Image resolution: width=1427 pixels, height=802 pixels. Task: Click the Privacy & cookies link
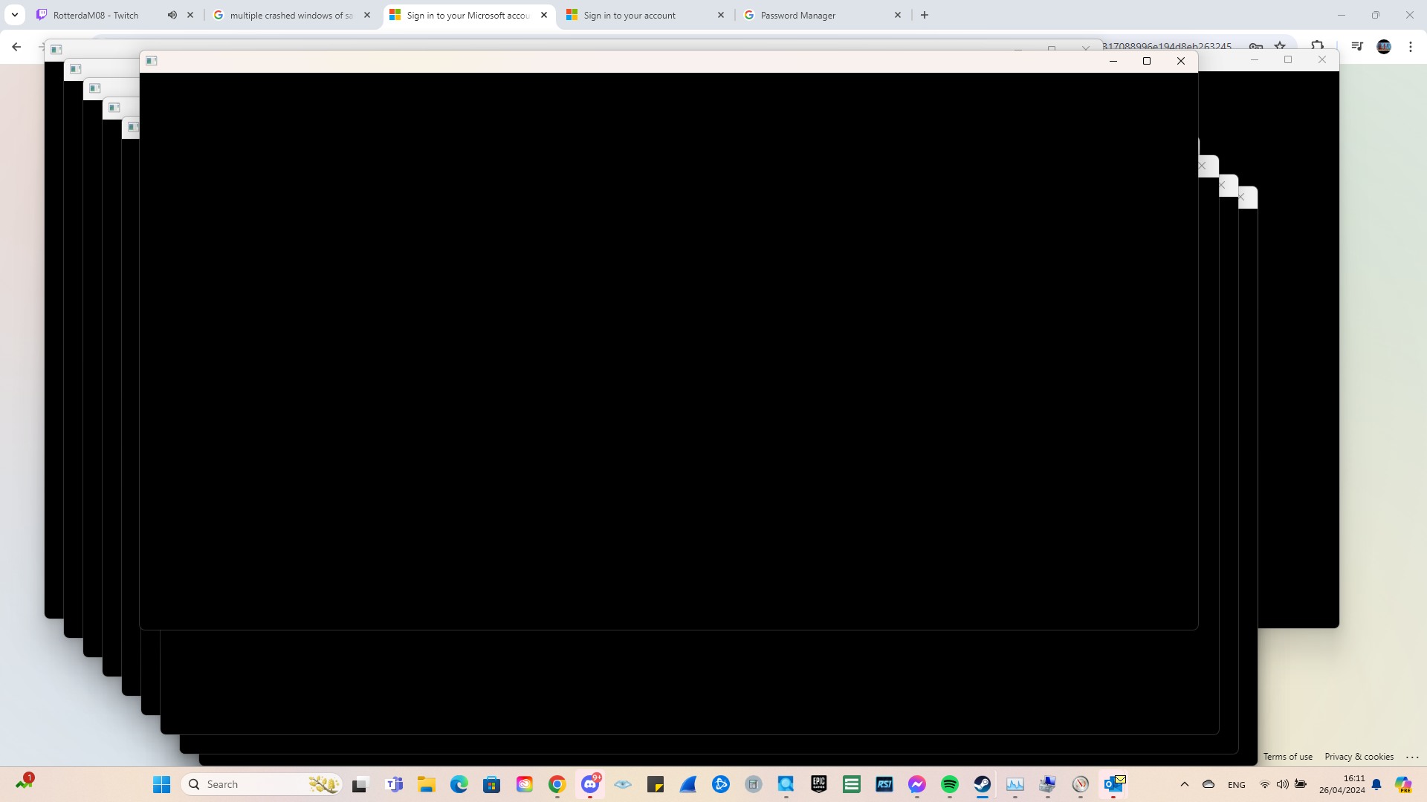pyautogui.click(x=1359, y=756)
